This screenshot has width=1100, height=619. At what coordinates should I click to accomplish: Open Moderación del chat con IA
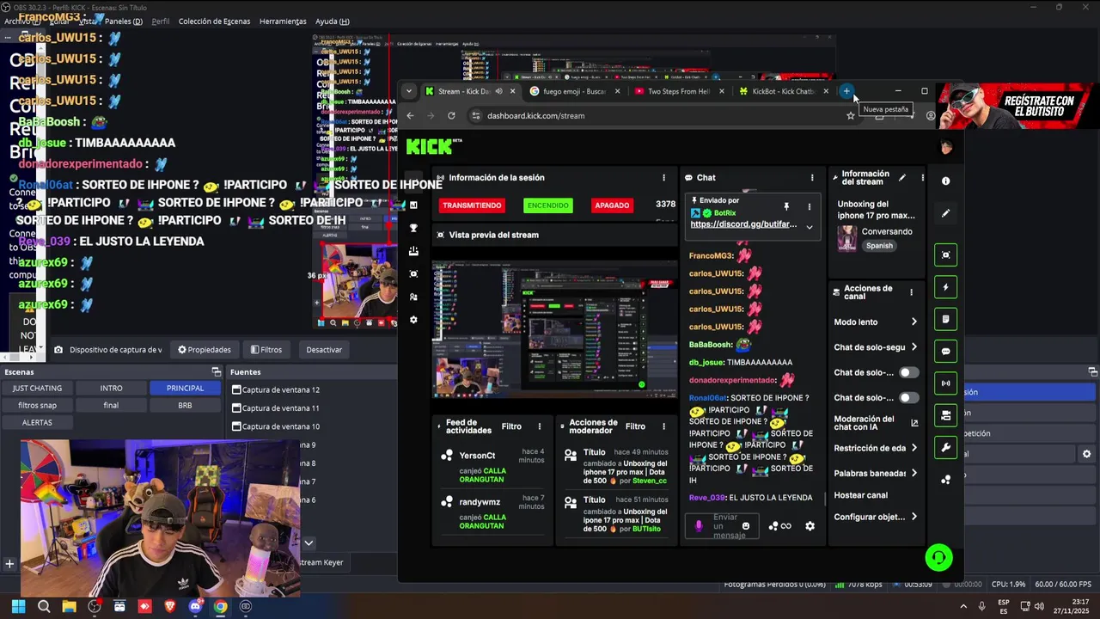875,423
